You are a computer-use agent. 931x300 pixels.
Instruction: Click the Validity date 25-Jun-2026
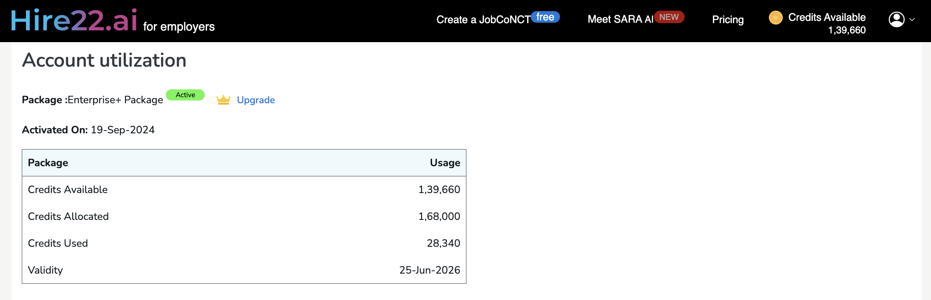pyautogui.click(x=429, y=270)
